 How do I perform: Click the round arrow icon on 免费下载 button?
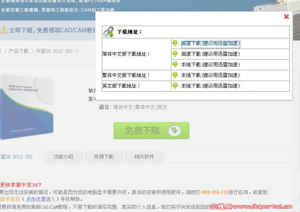tap(174, 131)
